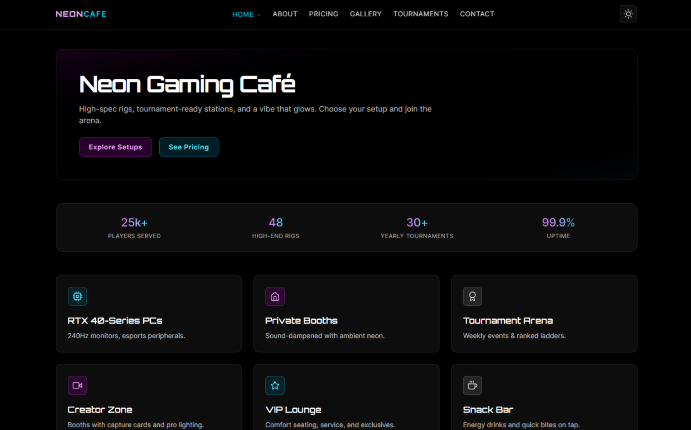691x430 pixels.
Task: Go to the About page
Action: [x=285, y=14]
